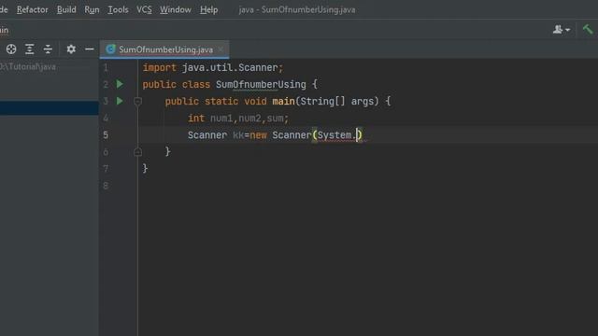Hide the project panel with minus icon
The width and height of the screenshot is (598, 336).
pyautogui.click(x=90, y=49)
